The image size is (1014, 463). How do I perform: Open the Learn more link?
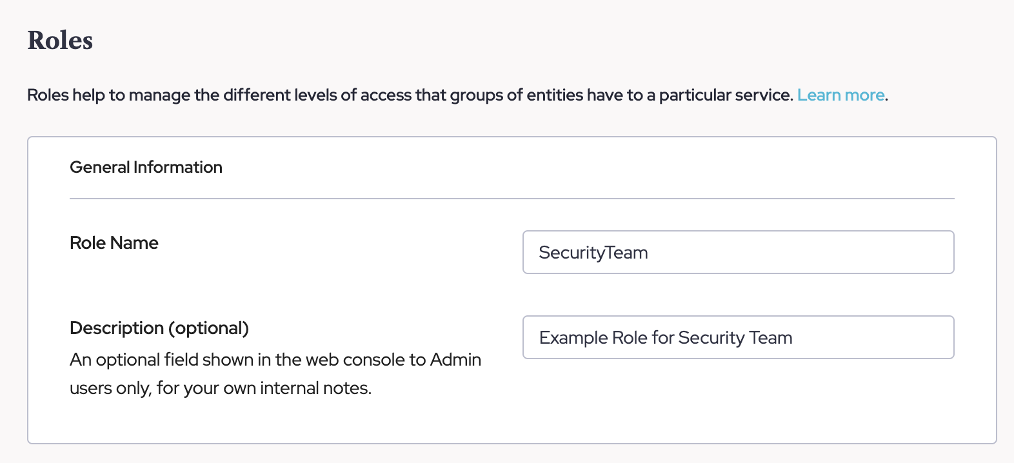840,95
